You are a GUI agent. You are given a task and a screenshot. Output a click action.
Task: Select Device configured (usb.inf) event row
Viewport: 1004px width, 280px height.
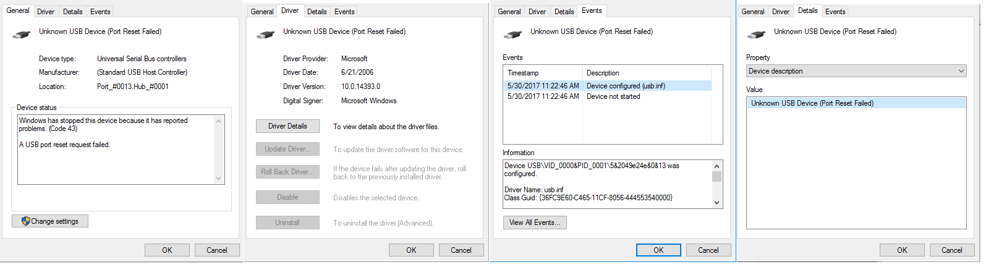tap(609, 86)
